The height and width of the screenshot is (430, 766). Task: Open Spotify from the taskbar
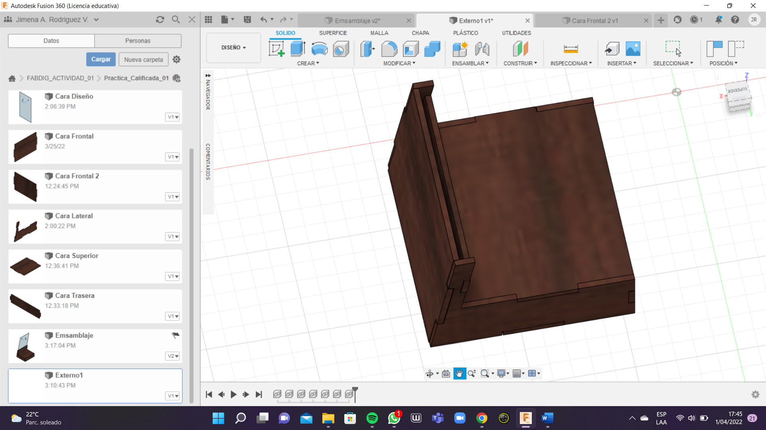pos(372,418)
